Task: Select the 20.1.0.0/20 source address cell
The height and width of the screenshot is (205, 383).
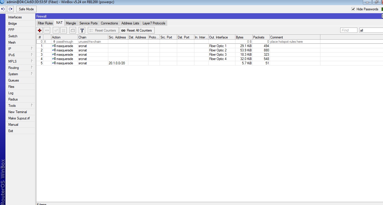Action: coord(118,63)
